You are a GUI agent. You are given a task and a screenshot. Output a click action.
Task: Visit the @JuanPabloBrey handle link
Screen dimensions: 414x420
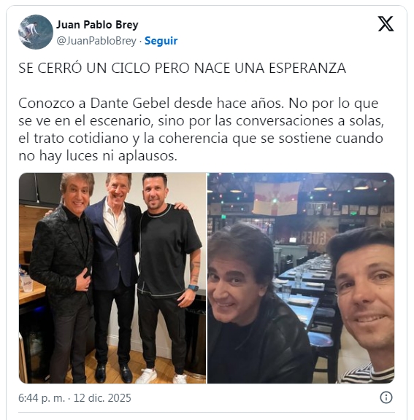[x=96, y=41]
